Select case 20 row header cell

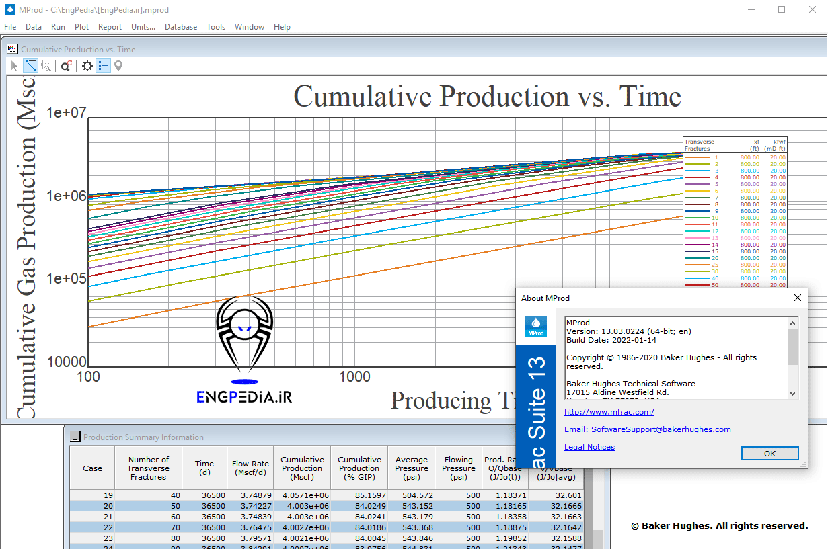pos(92,506)
